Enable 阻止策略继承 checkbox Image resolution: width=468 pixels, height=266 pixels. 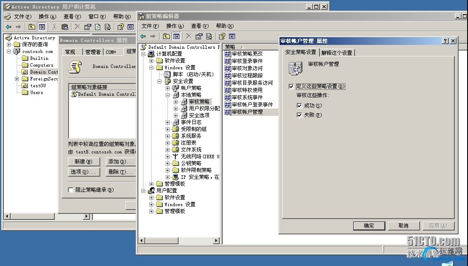71,190
